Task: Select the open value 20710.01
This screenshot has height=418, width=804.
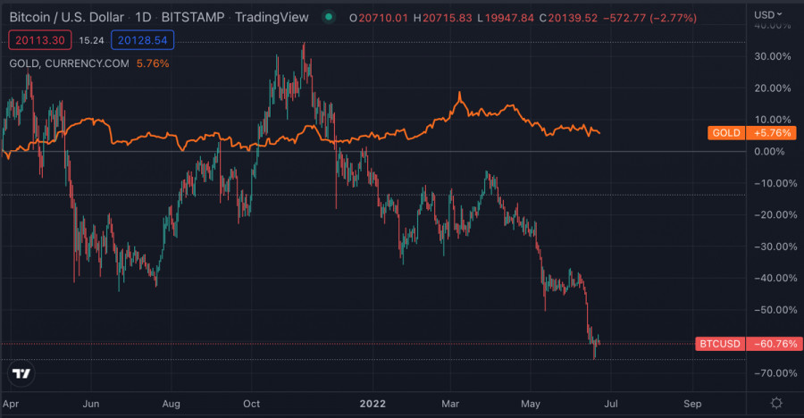Action: pyautogui.click(x=383, y=18)
